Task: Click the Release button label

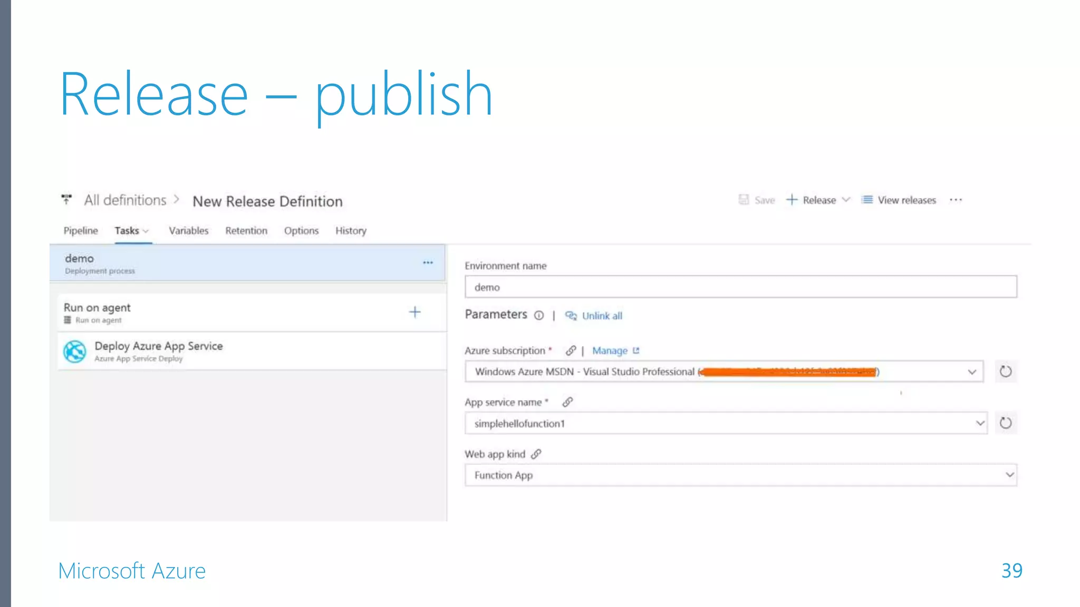Action: [x=819, y=200]
